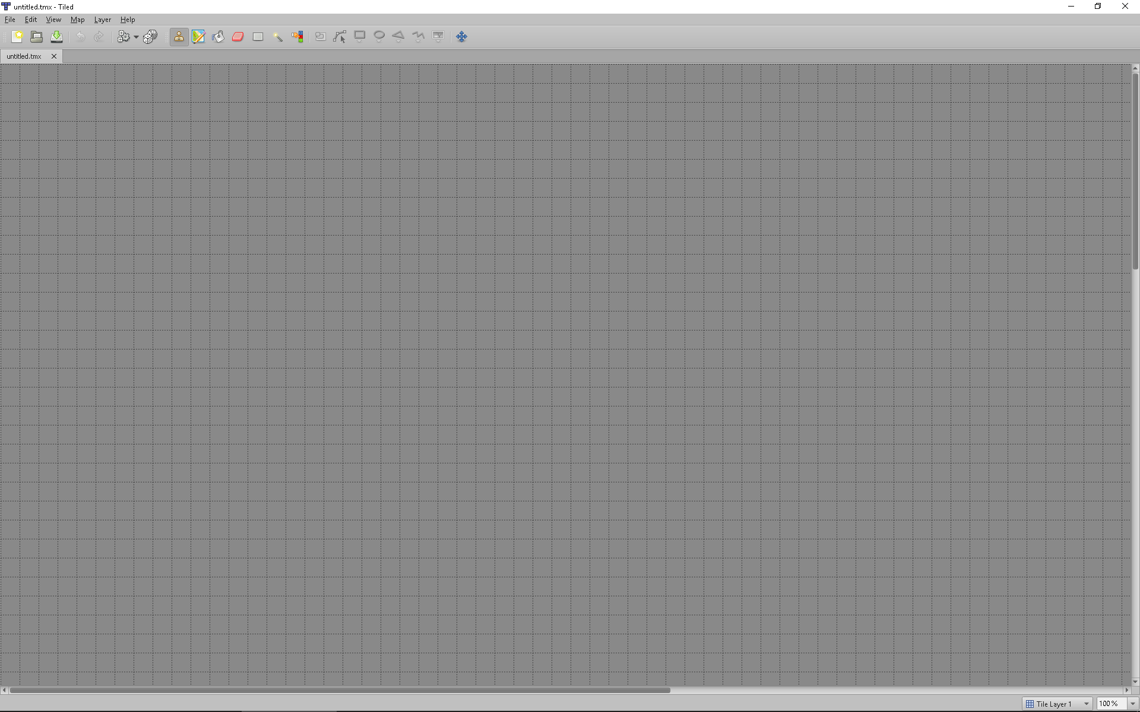
Task: Select the Rectangular Select tool
Action: [x=258, y=37]
